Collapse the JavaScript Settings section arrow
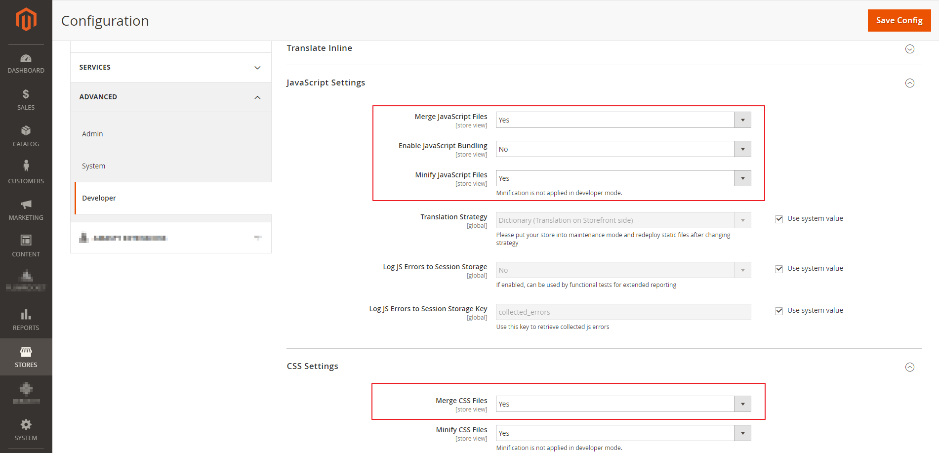Screen dimensions: 939x453 [910, 83]
